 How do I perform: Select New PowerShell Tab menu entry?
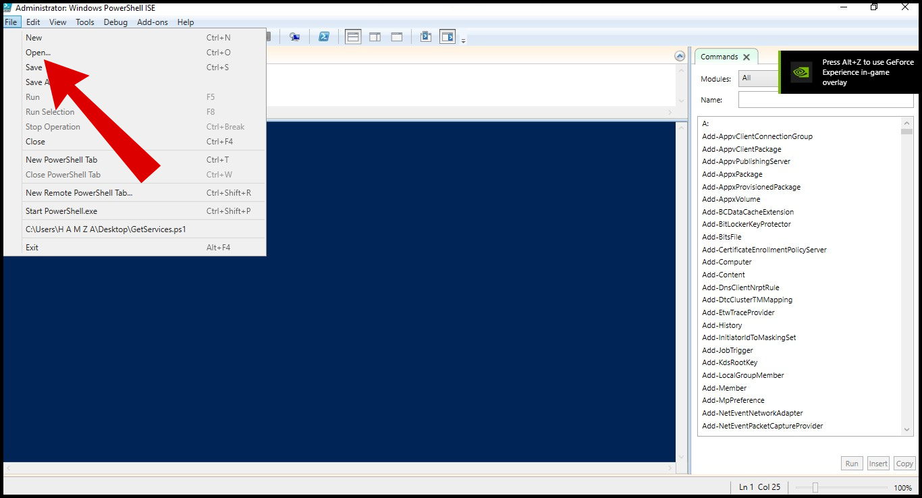coord(61,160)
